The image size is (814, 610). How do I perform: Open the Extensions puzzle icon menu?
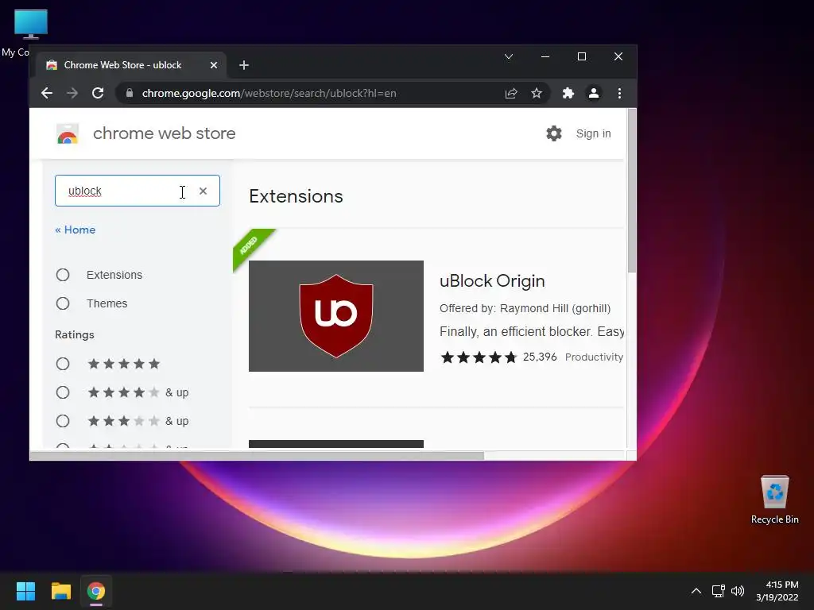click(x=568, y=93)
